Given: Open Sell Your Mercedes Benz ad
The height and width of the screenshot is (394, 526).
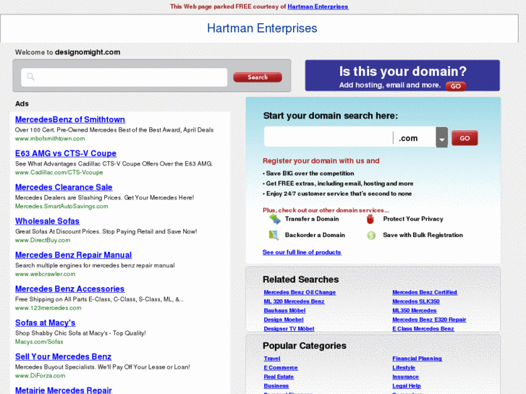Looking at the screenshot, I should [63, 356].
